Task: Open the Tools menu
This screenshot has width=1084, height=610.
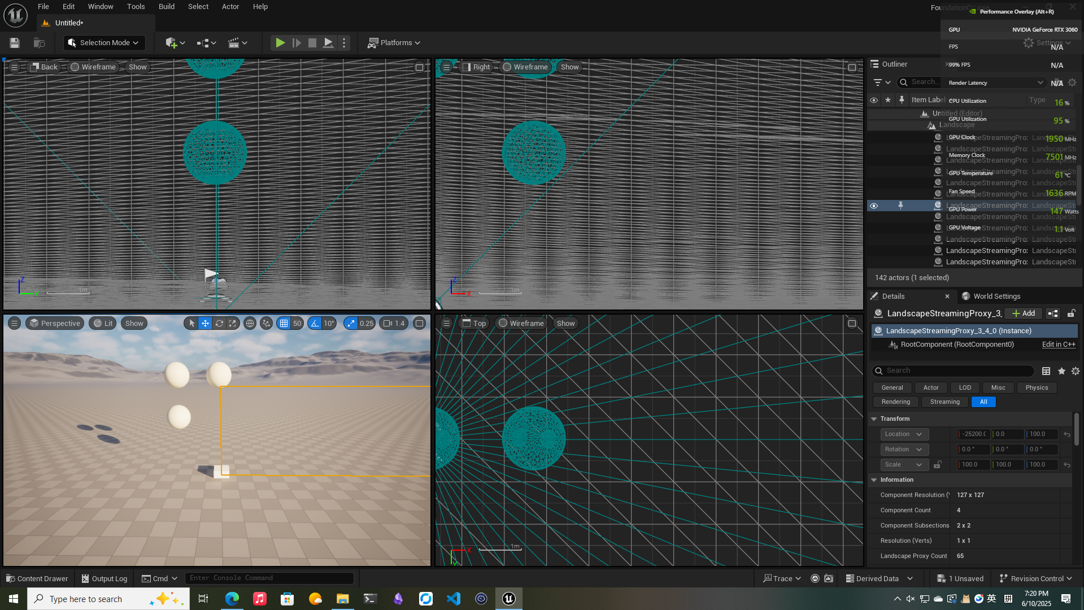Action: click(x=136, y=7)
